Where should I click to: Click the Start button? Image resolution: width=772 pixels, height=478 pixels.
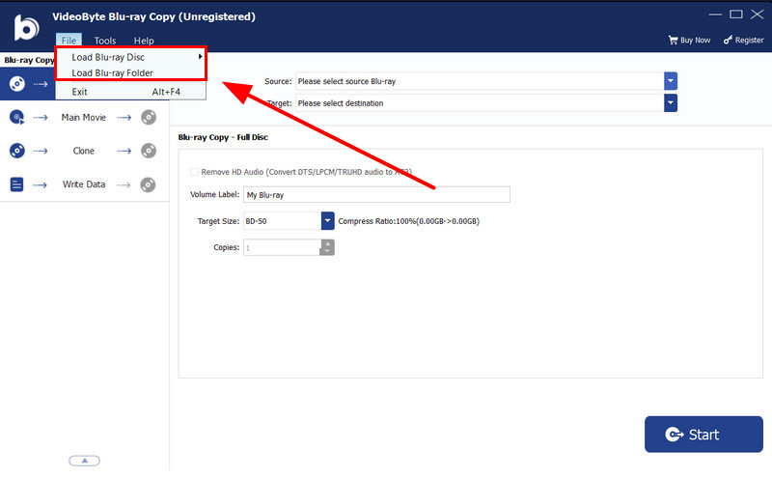click(x=703, y=435)
